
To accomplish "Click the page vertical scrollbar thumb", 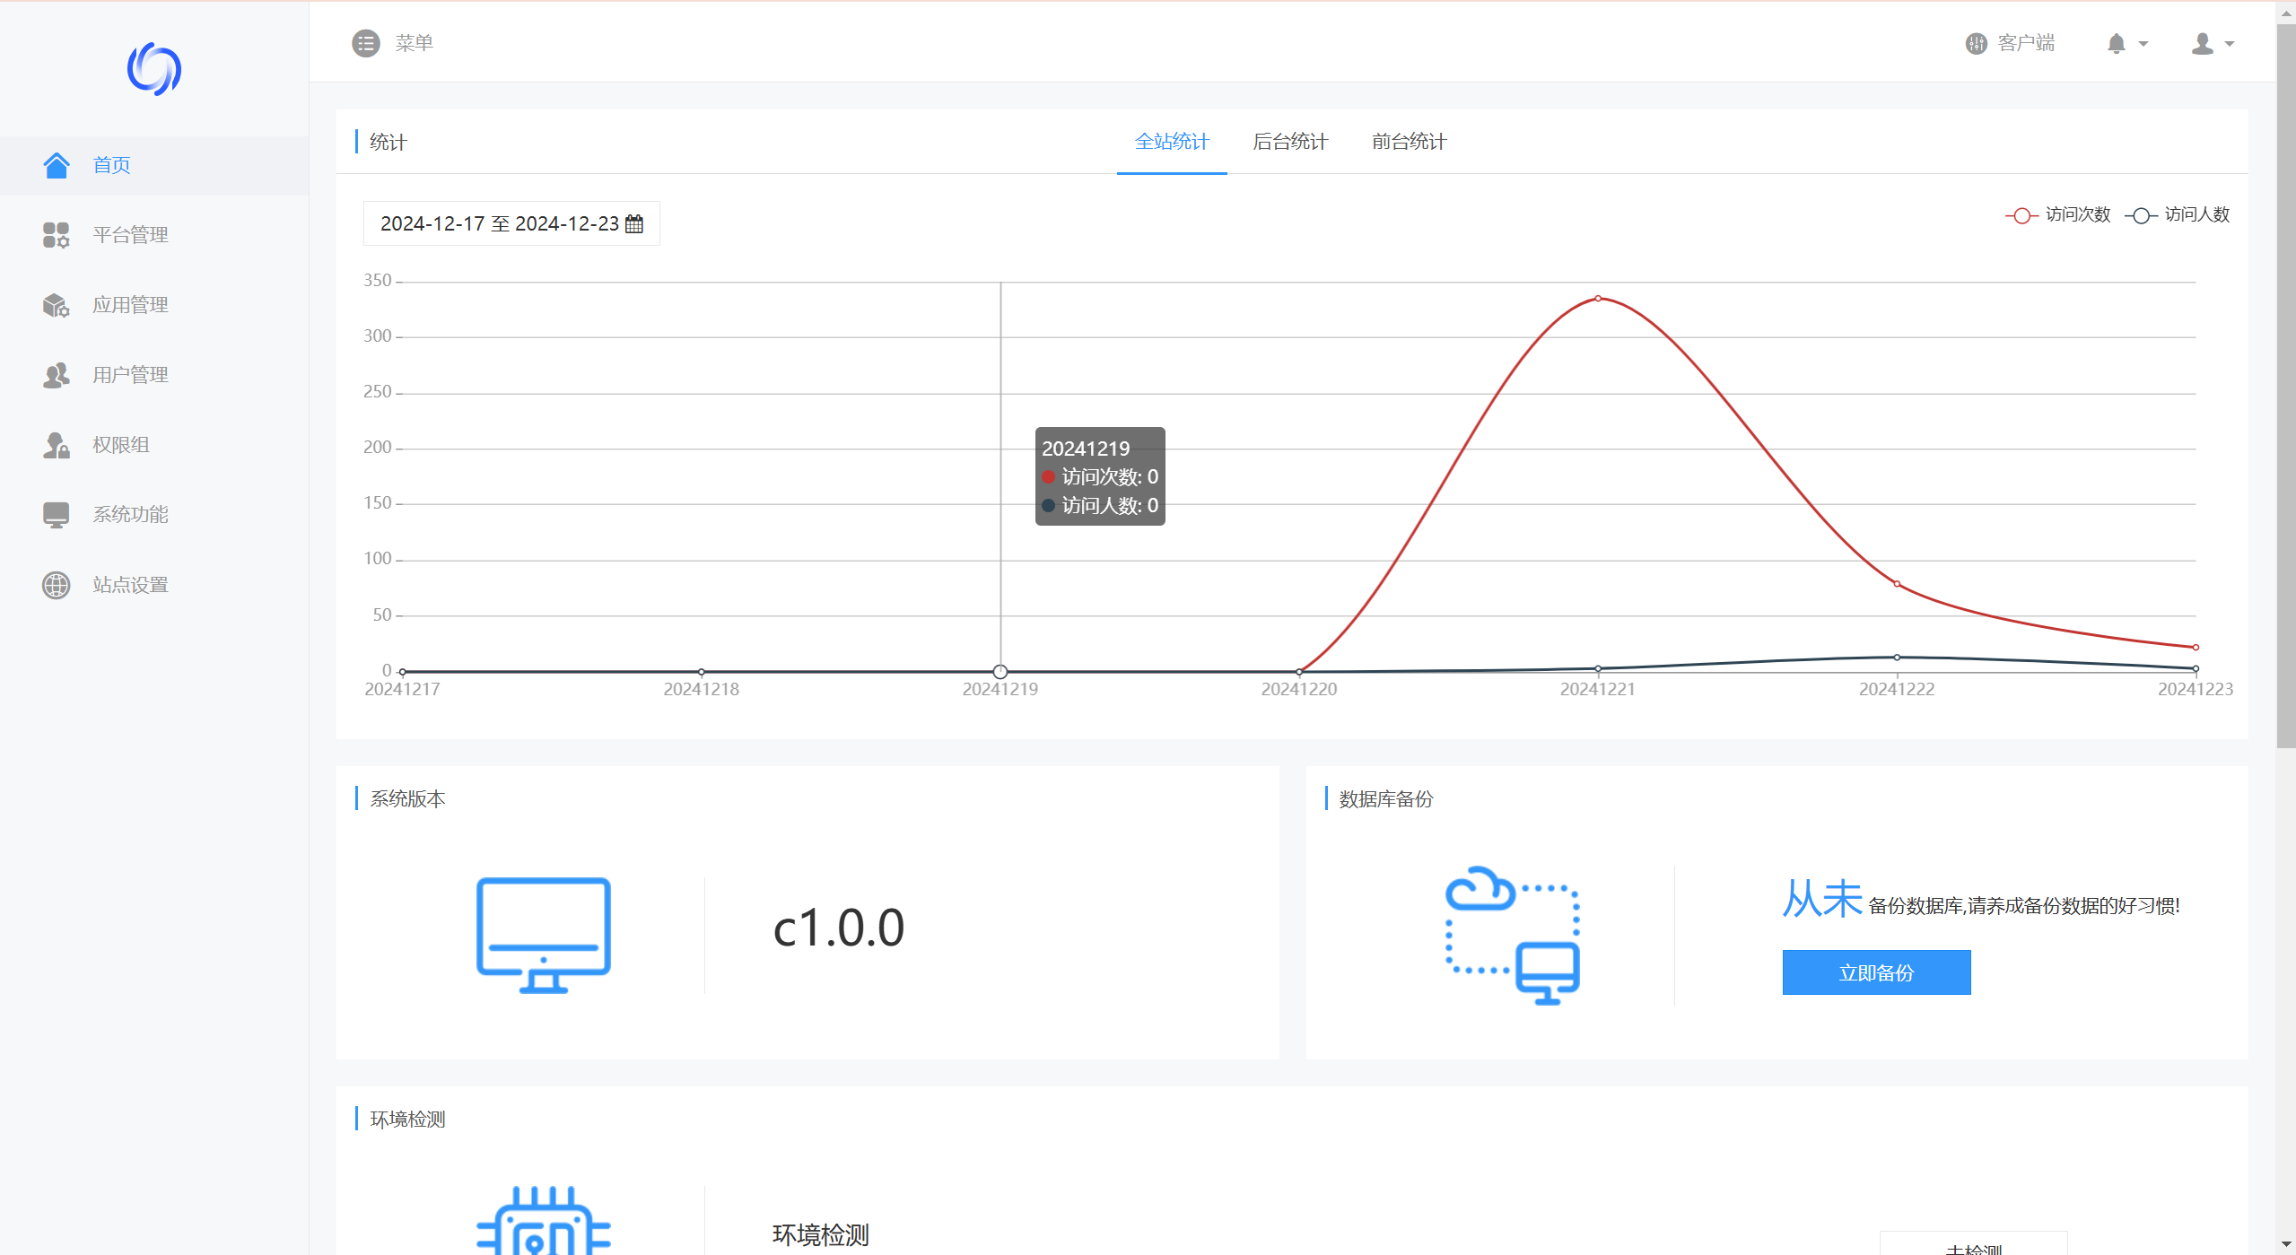I will click(x=2285, y=386).
